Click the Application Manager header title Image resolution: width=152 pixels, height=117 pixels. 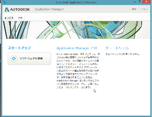[x=49, y=9]
